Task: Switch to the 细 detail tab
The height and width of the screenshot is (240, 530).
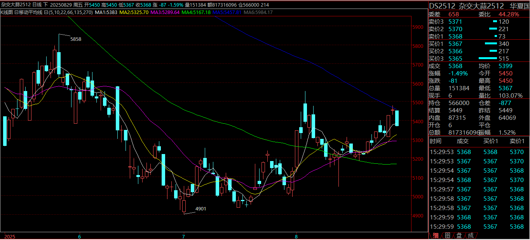Action: (x=436, y=235)
